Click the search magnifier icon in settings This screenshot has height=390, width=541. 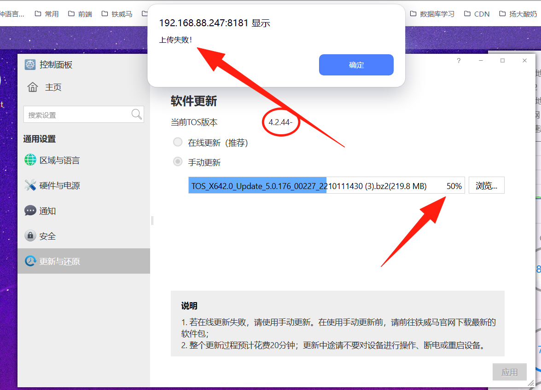click(137, 114)
